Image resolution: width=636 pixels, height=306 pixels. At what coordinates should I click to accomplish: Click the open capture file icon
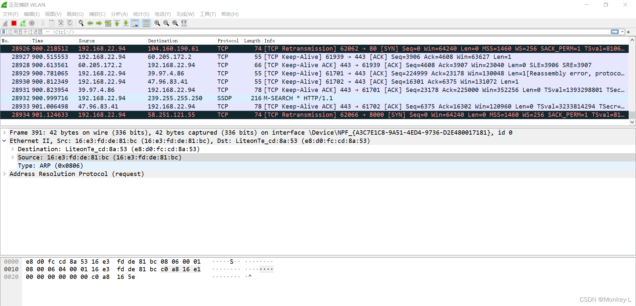(43, 23)
